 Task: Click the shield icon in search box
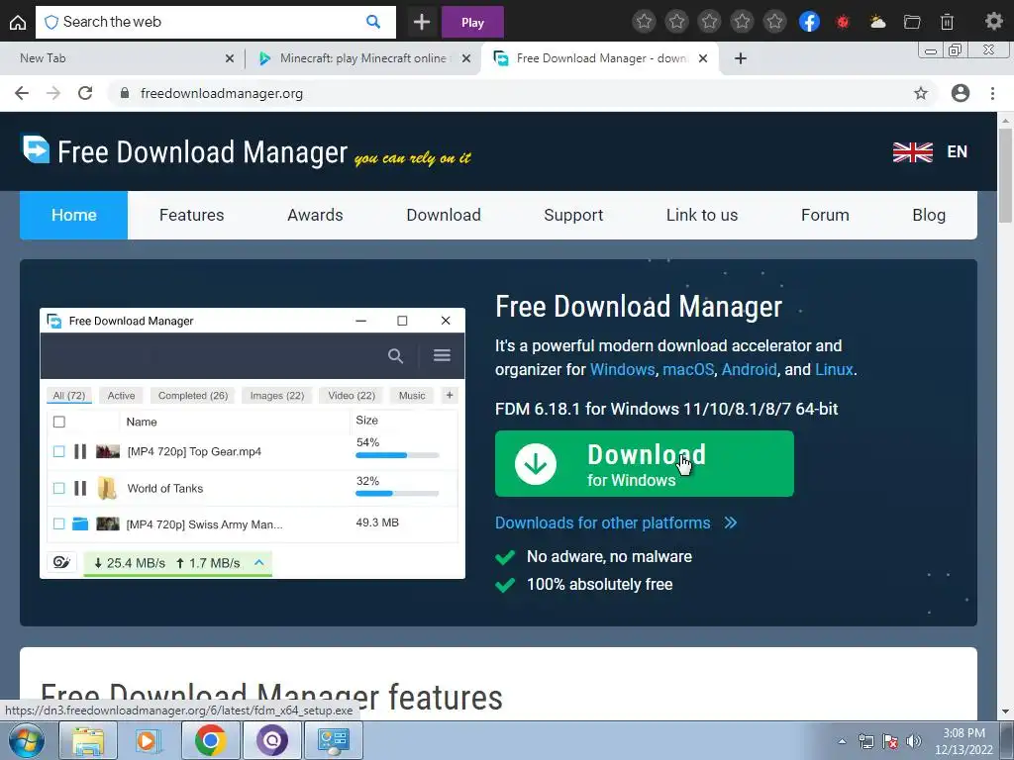[51, 22]
